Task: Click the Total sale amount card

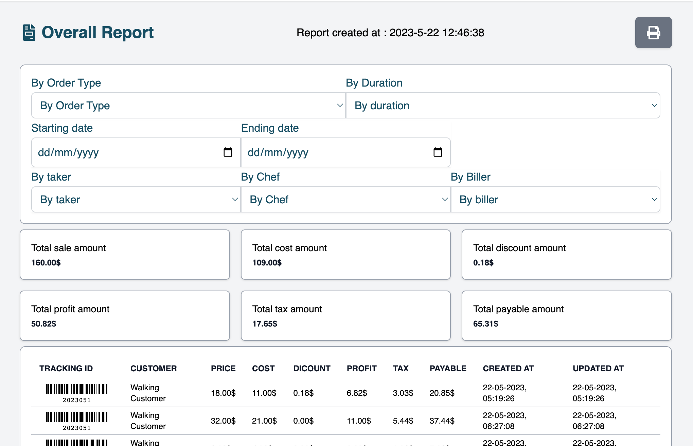Action: [125, 255]
